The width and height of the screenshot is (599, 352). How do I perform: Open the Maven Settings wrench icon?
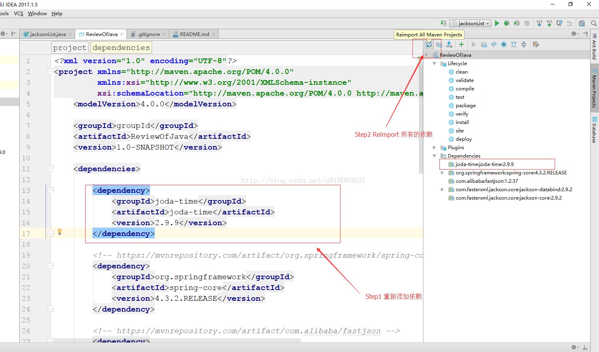[x=536, y=44]
